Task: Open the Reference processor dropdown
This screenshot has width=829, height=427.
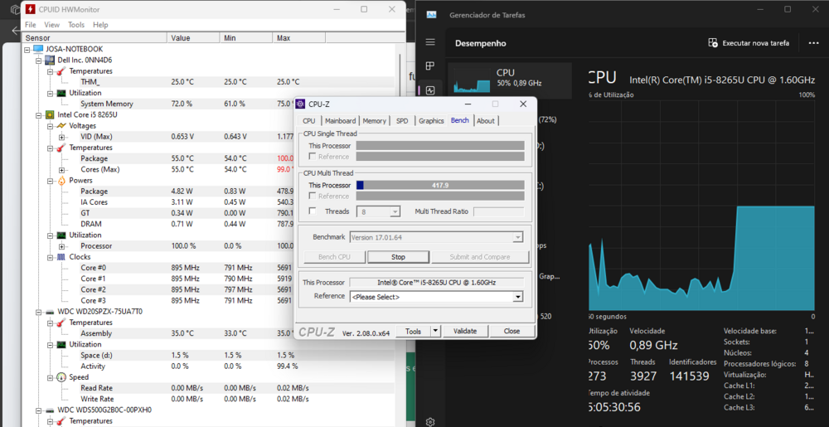Action: [x=518, y=297]
